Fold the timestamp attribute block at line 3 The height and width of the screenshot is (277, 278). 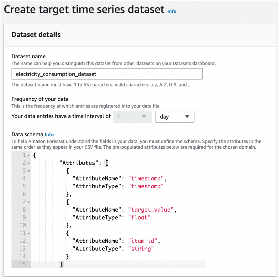pyautogui.click(x=29, y=171)
